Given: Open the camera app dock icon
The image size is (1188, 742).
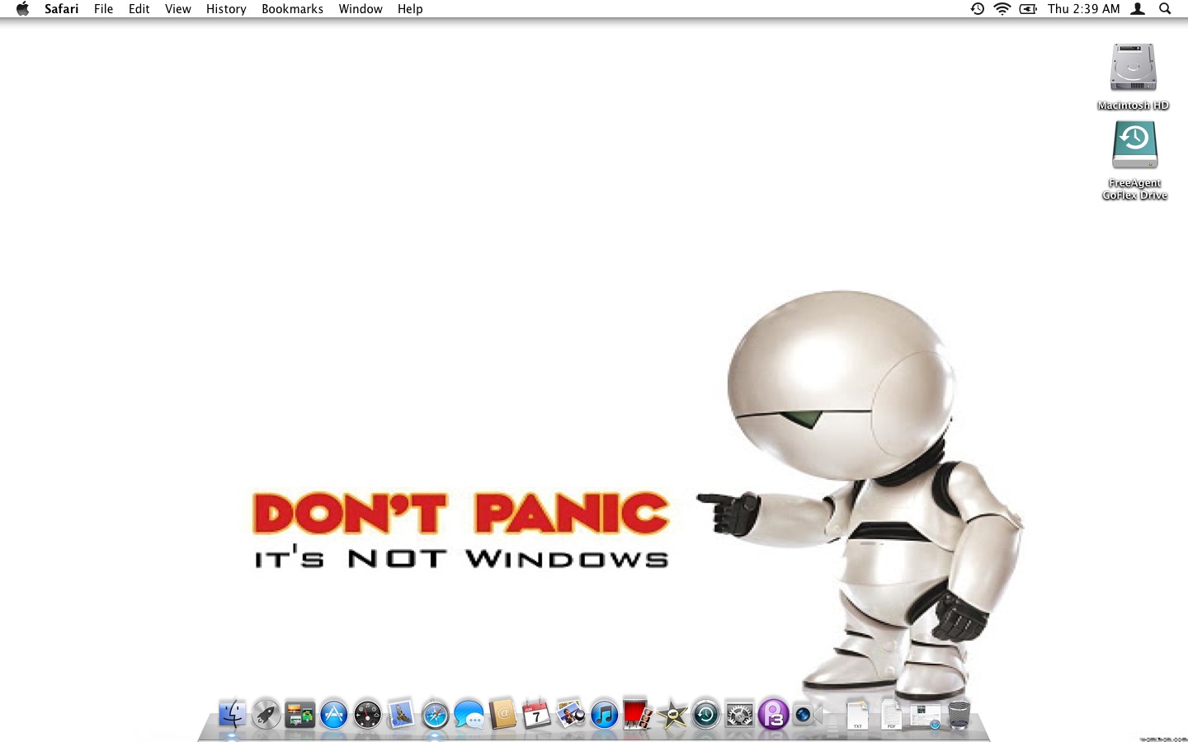Looking at the screenshot, I should click(807, 714).
